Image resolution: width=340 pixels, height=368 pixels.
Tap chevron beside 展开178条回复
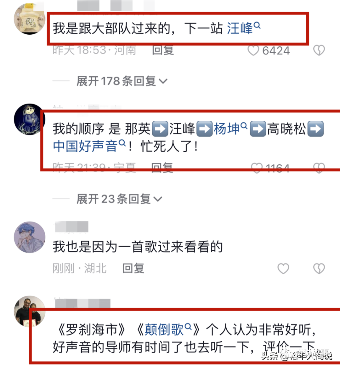163,81
